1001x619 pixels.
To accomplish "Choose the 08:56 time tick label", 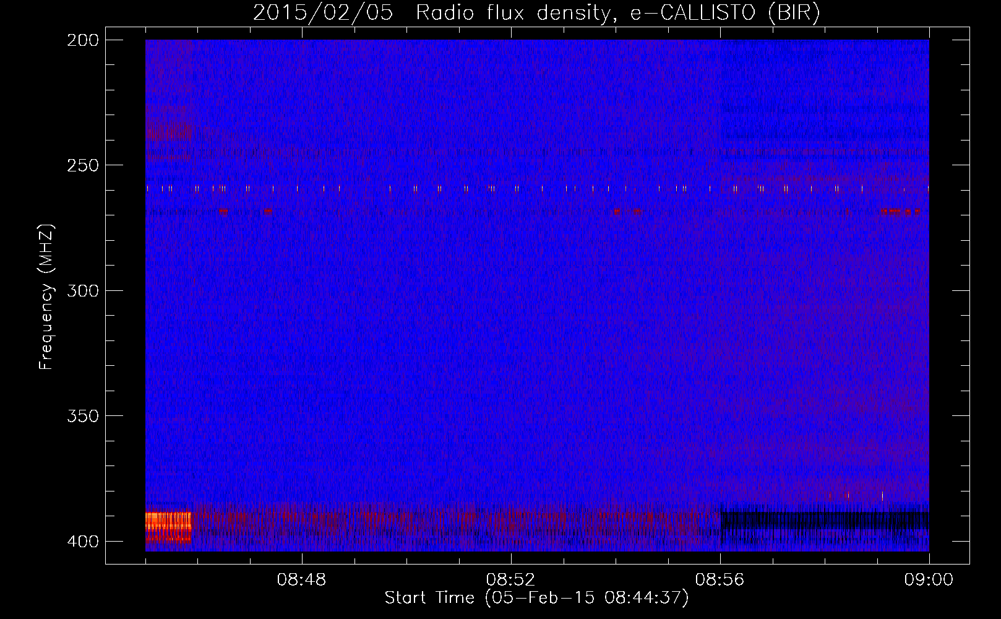I will [x=720, y=580].
